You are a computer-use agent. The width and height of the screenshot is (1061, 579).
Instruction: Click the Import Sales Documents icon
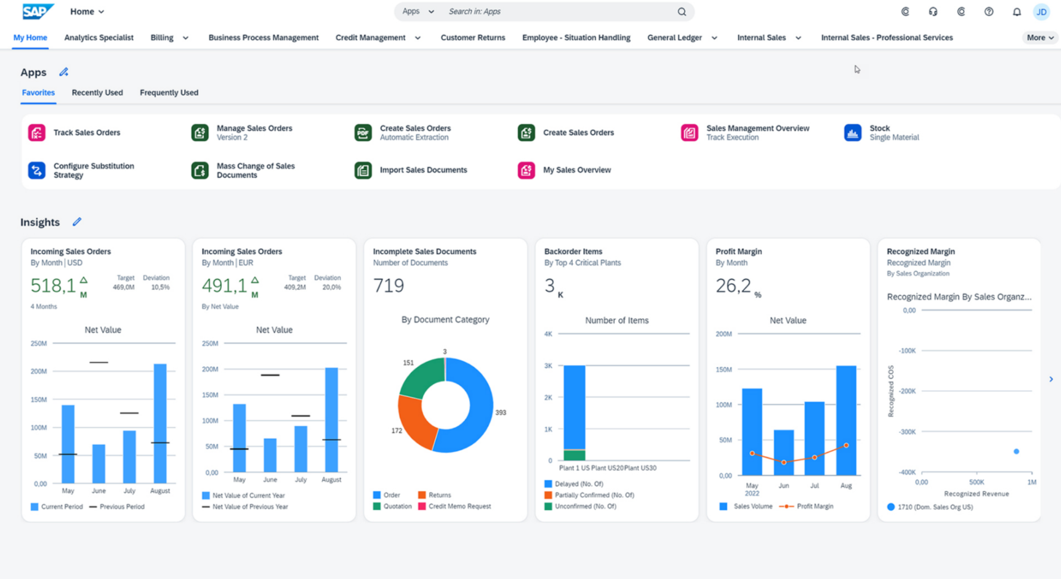tap(363, 170)
